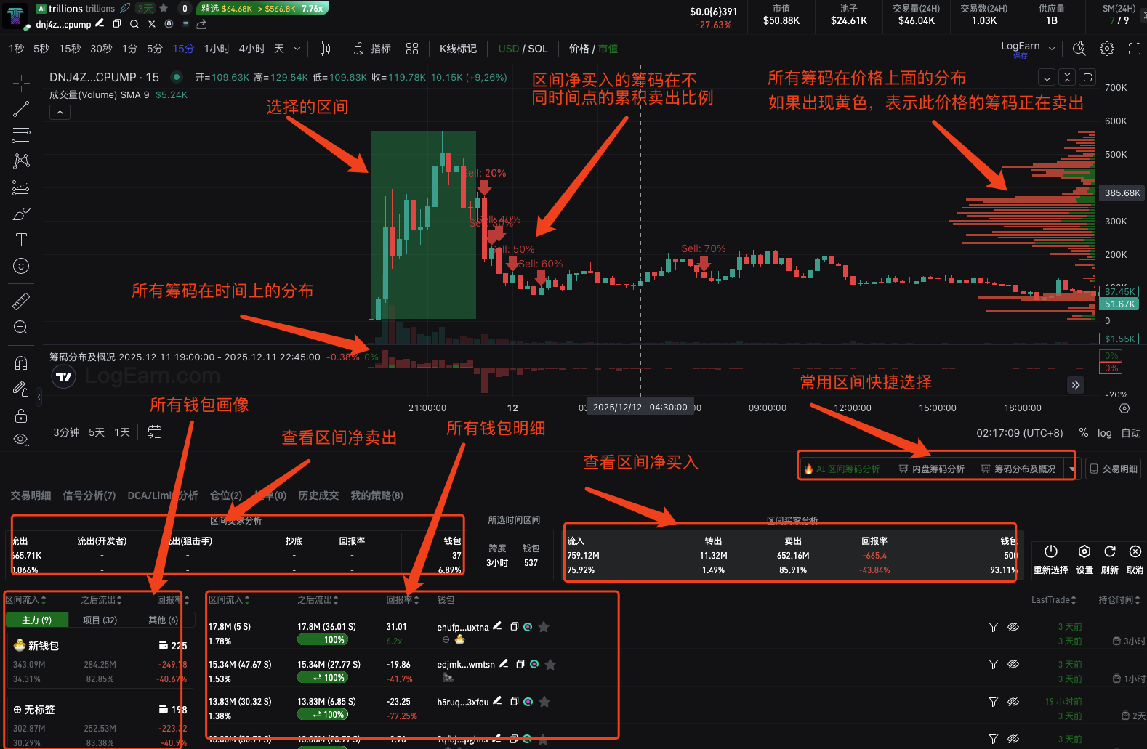Screen dimensions: 1147x749
Task: Open the 交易明细 button on the right
Action: (x=1113, y=469)
